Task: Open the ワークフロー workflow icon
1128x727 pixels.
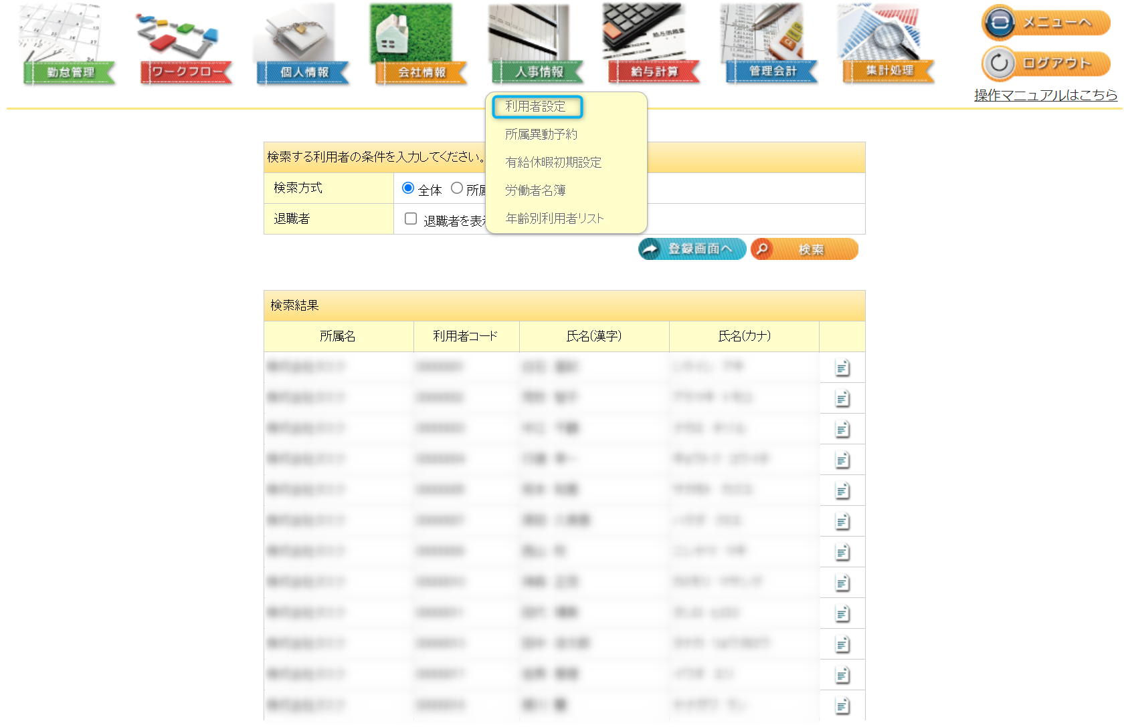Action: pyautogui.click(x=185, y=45)
